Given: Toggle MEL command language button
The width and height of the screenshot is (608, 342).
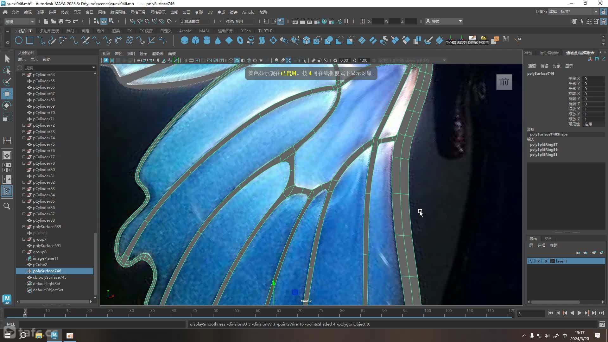Looking at the screenshot, I should (11, 324).
